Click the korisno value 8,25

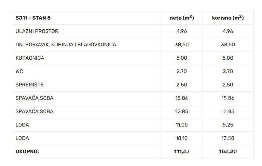point(228,125)
